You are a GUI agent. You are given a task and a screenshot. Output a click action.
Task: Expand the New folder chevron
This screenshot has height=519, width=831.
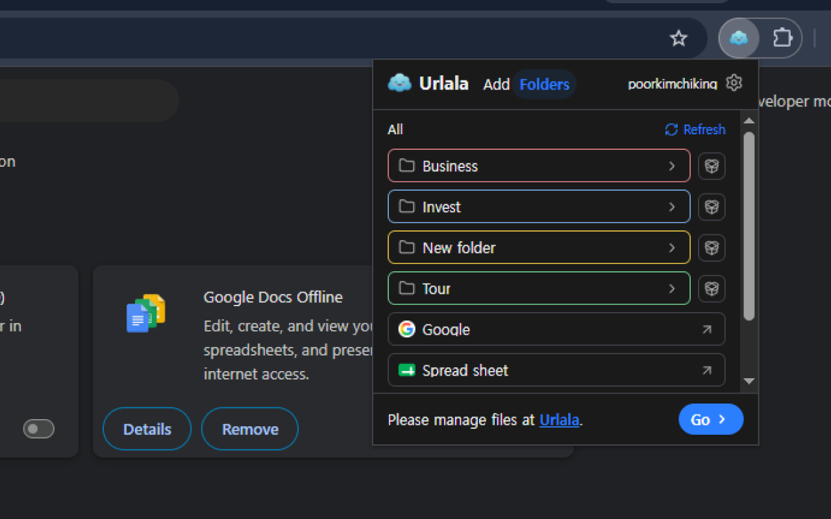click(672, 248)
